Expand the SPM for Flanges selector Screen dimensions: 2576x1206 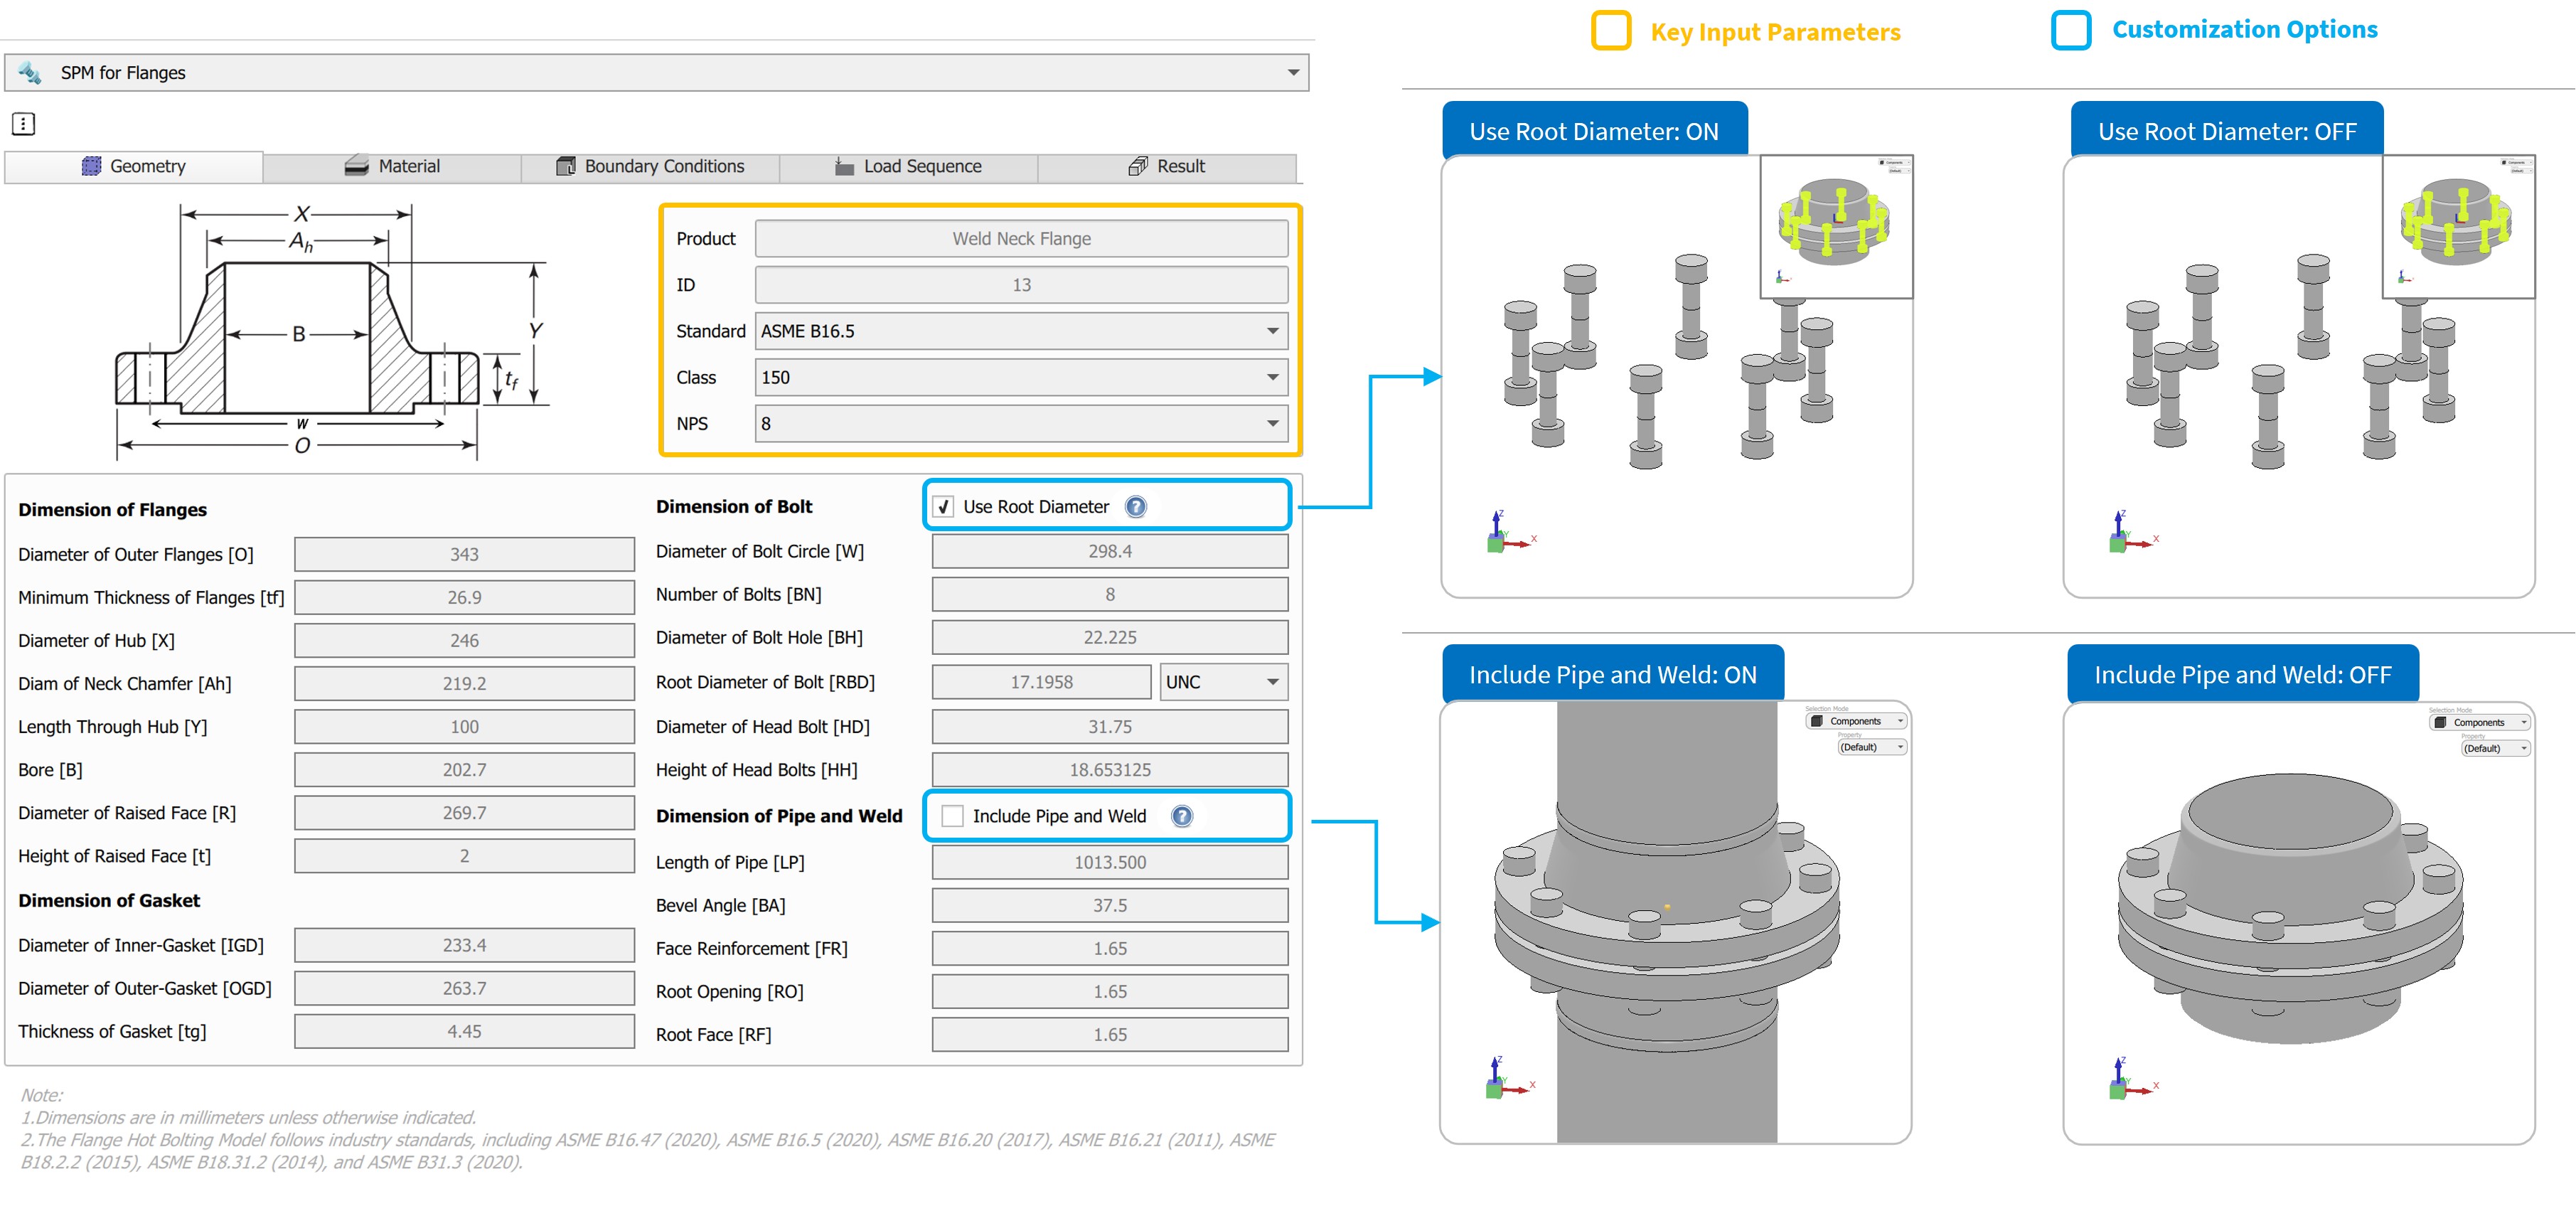pos(1292,72)
